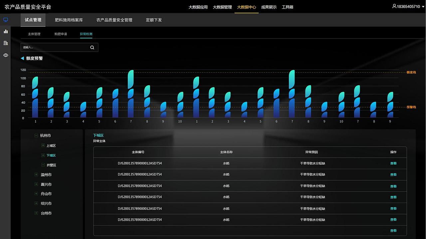Collapse the 杭州市 tree node
This screenshot has height=239, width=426.
pos(36,135)
